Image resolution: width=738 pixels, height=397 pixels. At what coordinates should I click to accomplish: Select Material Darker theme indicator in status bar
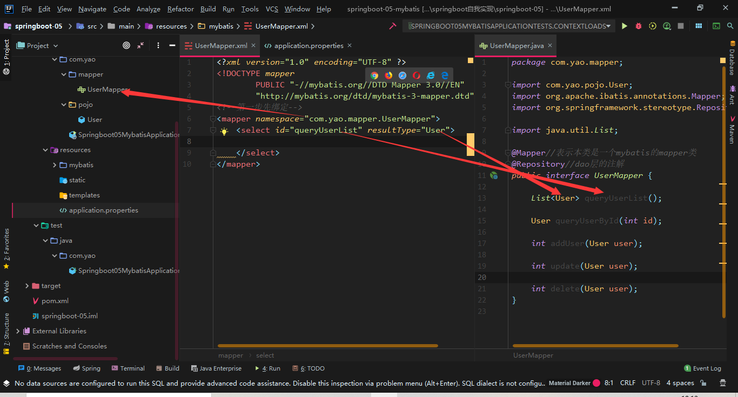[574, 383]
